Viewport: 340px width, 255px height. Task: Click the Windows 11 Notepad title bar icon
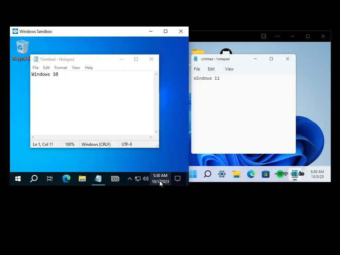[x=196, y=59]
